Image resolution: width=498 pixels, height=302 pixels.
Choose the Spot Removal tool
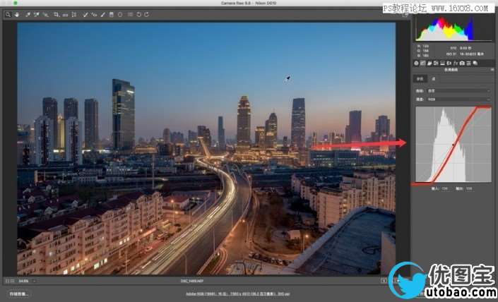(85, 14)
